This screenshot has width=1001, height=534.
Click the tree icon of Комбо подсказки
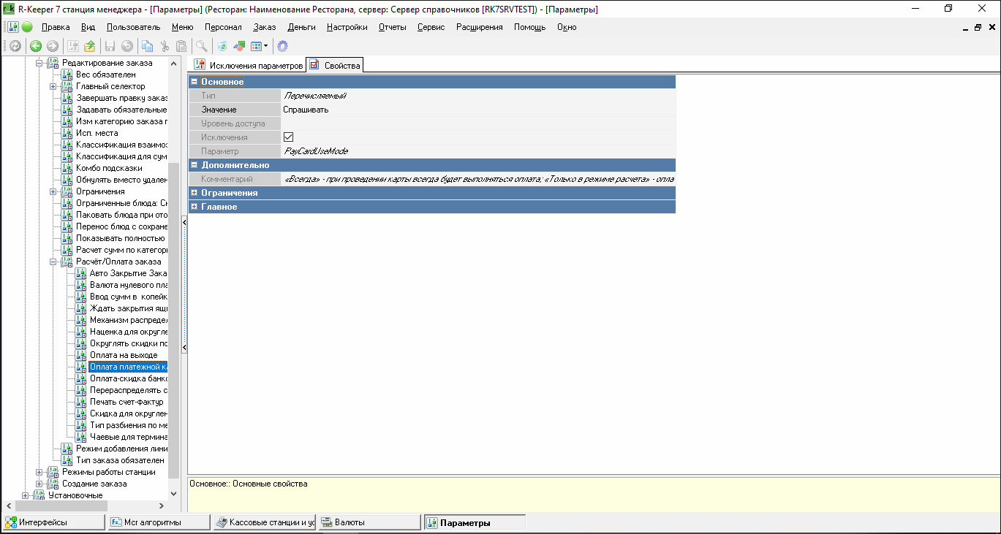pyautogui.click(x=67, y=168)
